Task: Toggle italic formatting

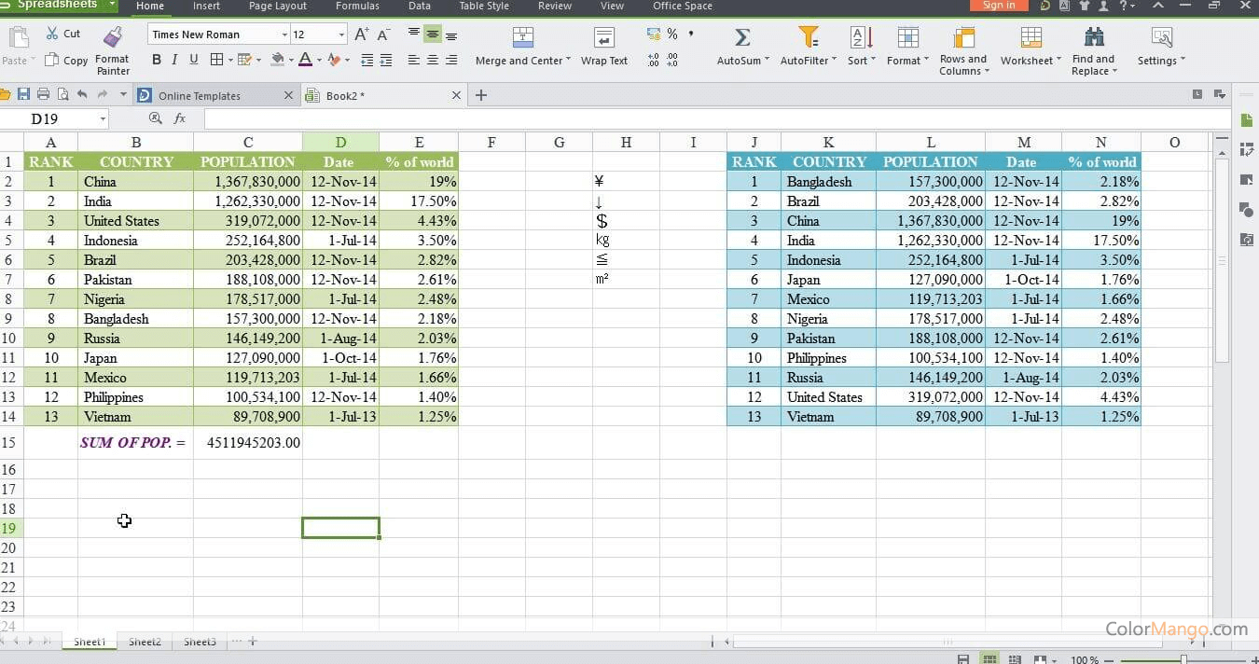Action: coord(174,60)
